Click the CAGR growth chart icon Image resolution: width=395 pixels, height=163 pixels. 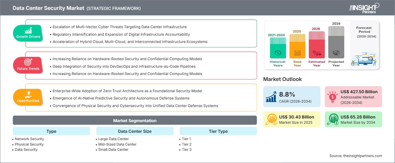(x=271, y=97)
